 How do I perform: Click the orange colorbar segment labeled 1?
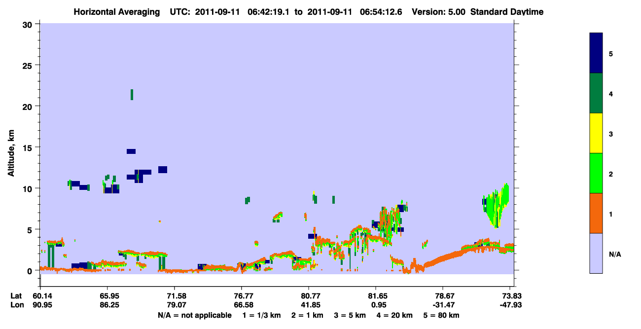pos(596,213)
